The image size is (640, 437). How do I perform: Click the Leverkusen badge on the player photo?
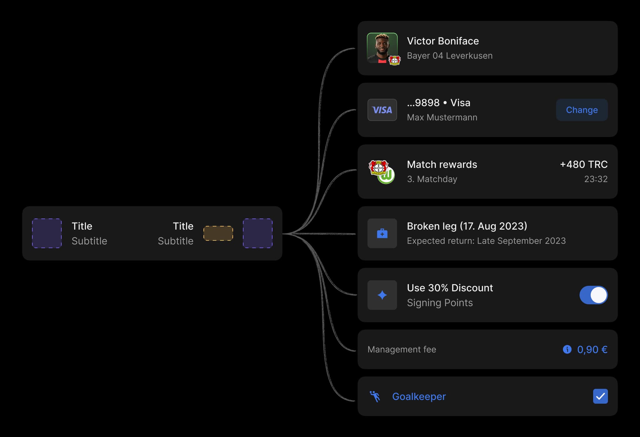tap(394, 60)
